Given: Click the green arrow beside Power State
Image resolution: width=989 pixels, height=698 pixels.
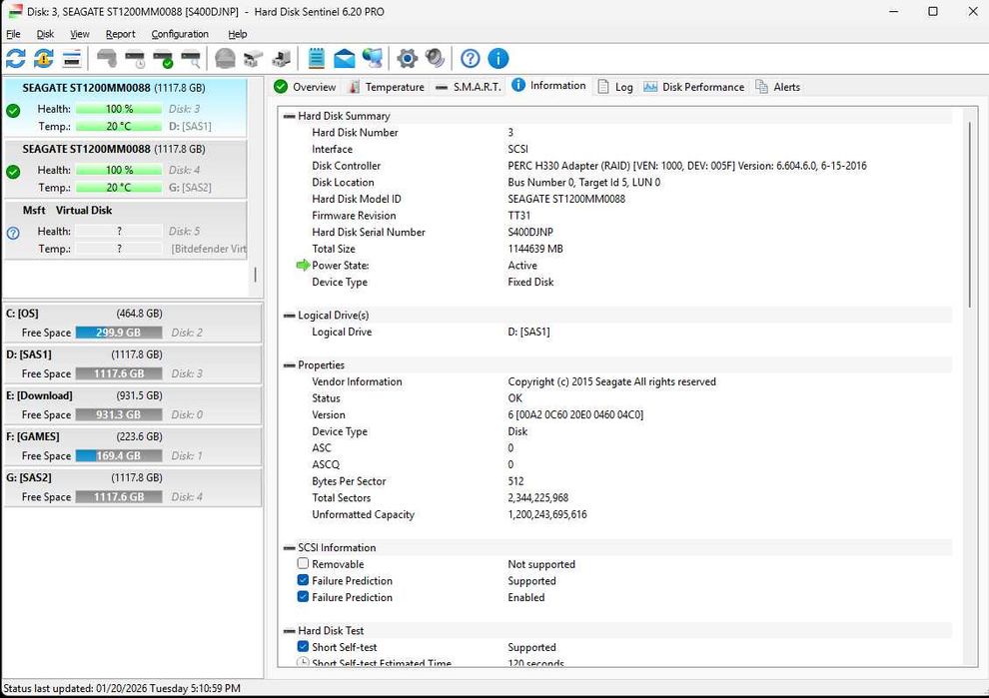Looking at the screenshot, I should 303,266.
